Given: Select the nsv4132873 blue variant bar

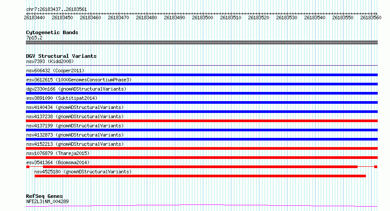Looking at the screenshot, I should coord(202,139).
